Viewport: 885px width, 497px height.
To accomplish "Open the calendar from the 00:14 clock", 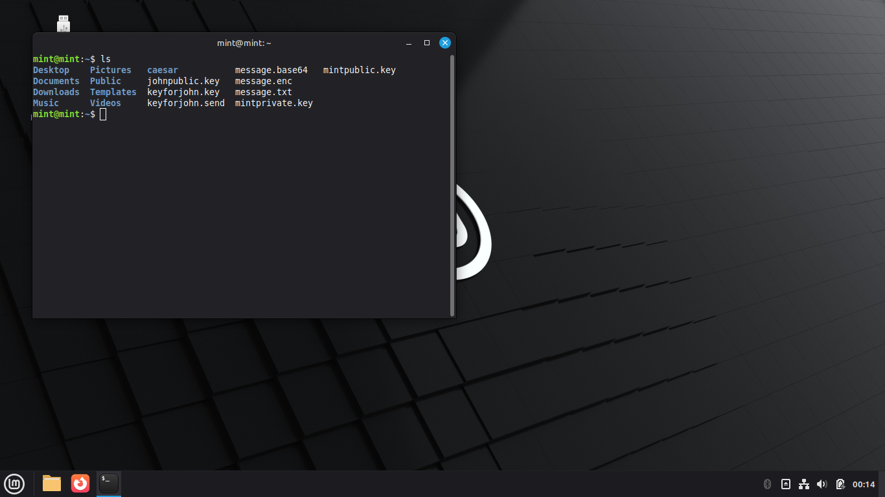I will [x=864, y=484].
